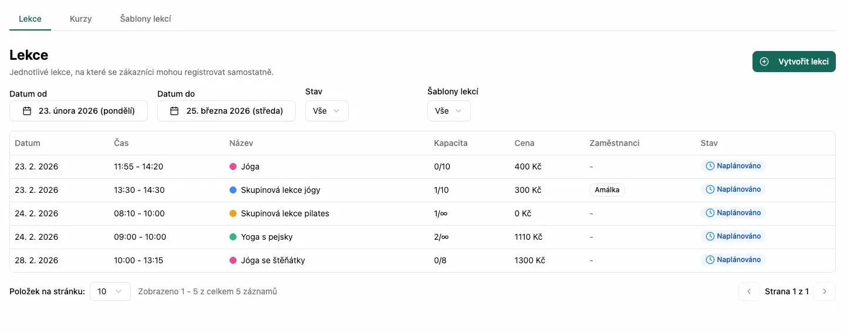Click the clock icon in Jóga row status
Viewport: 847px width, 333px height.
[x=710, y=166]
